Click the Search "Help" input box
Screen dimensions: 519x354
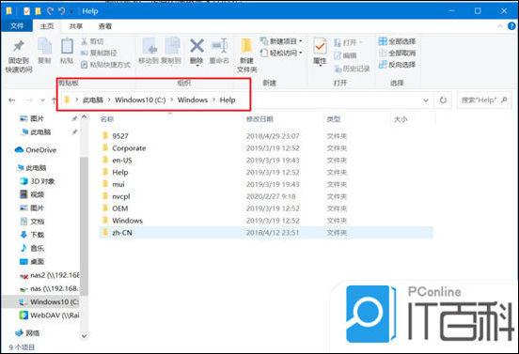(484, 100)
